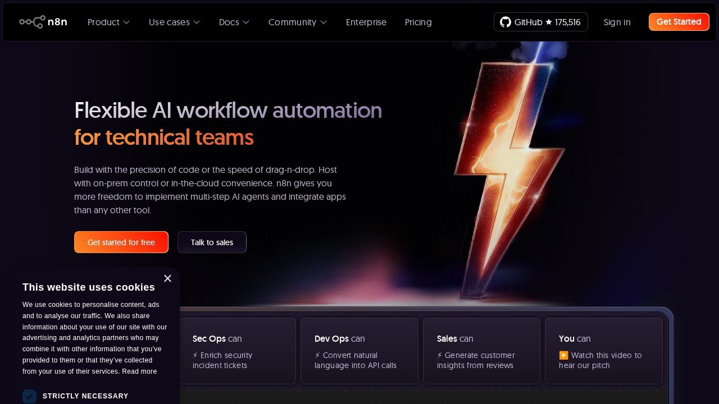Screen dimensions: 719x404
Task: Click the play icon in You card
Action: [x=563, y=355]
